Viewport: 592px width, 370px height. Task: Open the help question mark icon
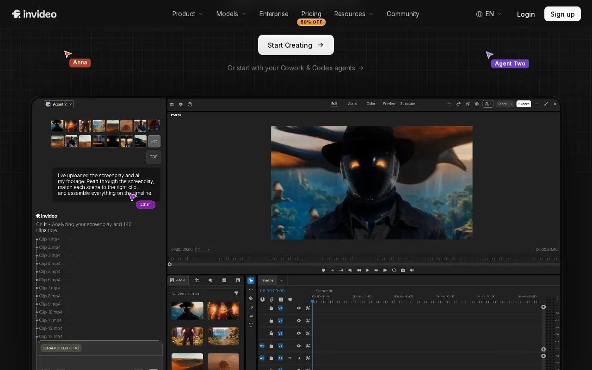click(190, 104)
